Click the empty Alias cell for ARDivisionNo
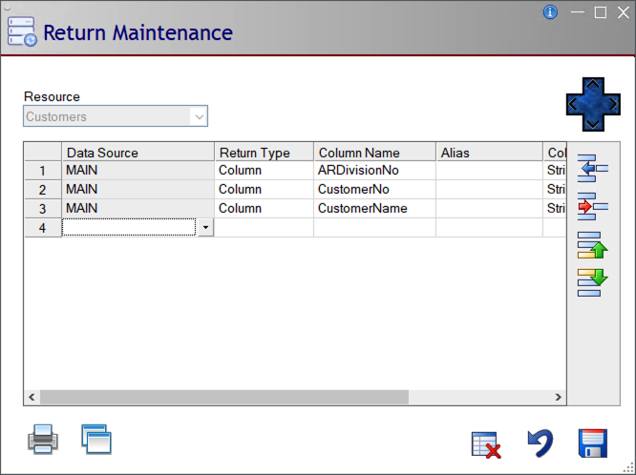The height and width of the screenshot is (475, 636). pos(489,171)
